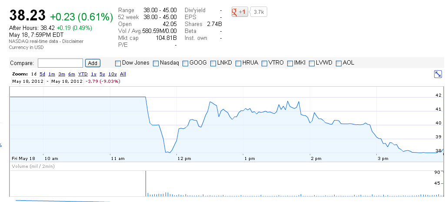Select the 10y zoom range
This screenshot has height=202, width=448.
113,74
